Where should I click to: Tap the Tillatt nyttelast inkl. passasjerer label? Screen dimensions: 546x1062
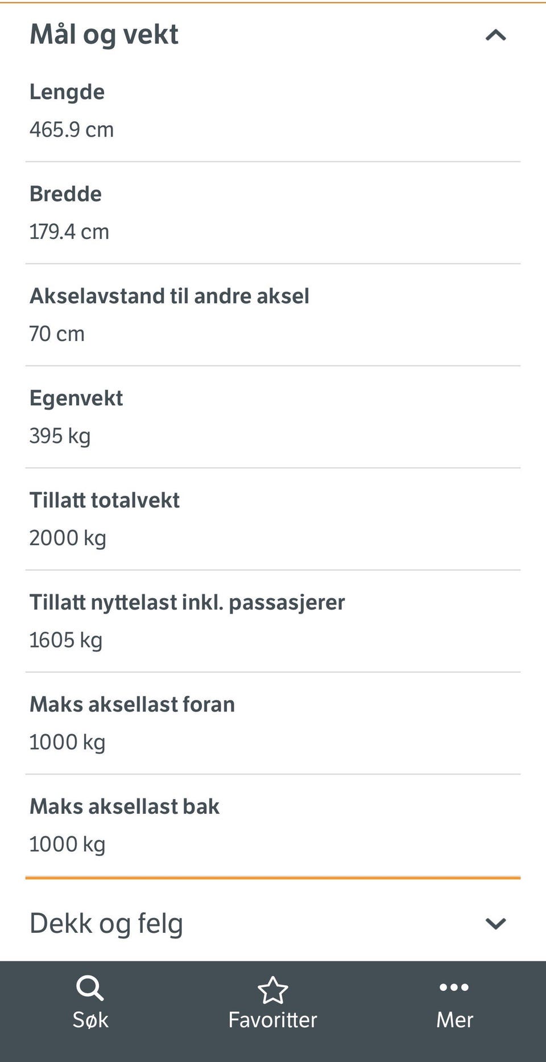[x=187, y=602]
